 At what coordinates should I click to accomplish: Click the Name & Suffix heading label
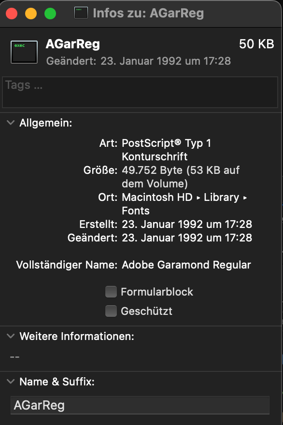tap(57, 382)
